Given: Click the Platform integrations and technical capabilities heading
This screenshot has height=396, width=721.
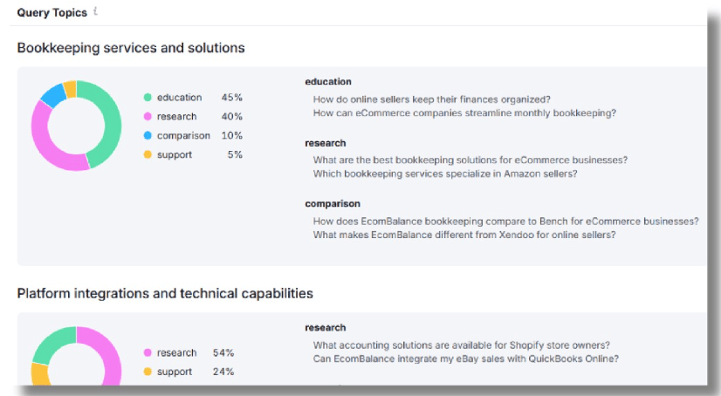Looking at the screenshot, I should 165,294.
